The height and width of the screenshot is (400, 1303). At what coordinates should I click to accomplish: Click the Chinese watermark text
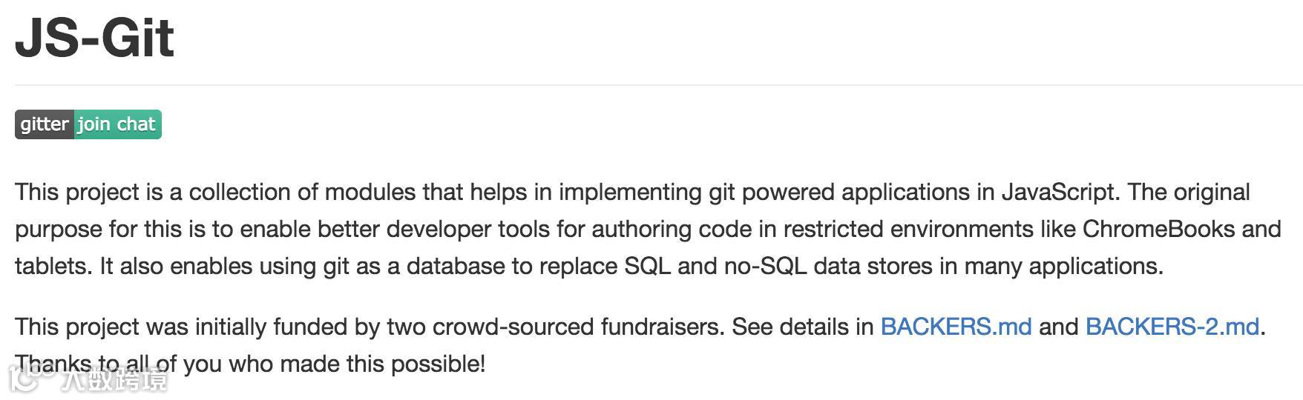(x=115, y=380)
